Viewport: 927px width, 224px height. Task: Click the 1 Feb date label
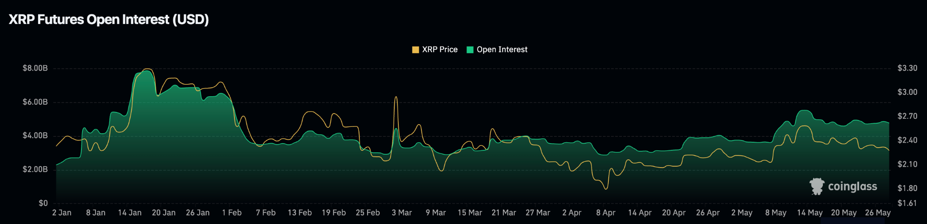coord(232,213)
